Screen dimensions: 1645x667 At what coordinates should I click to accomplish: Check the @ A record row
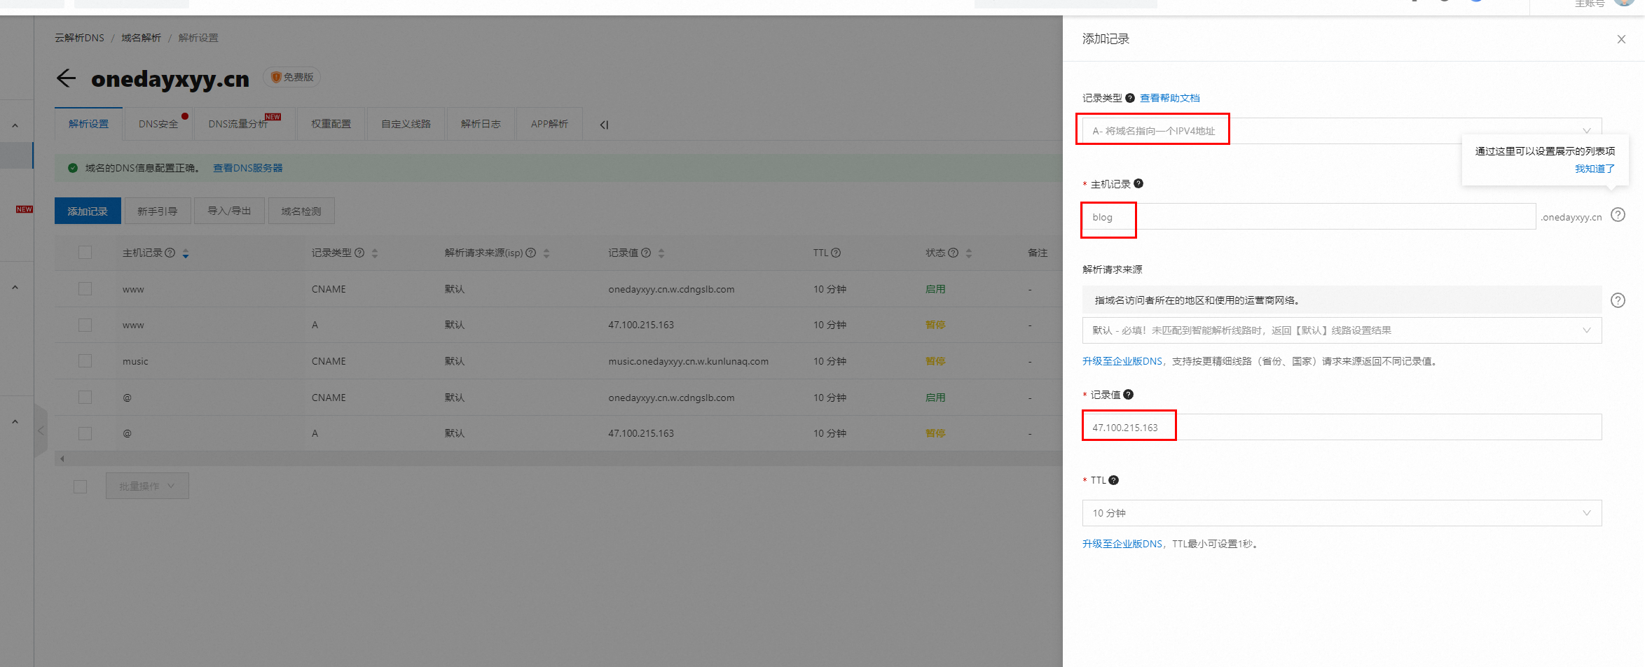click(x=85, y=434)
